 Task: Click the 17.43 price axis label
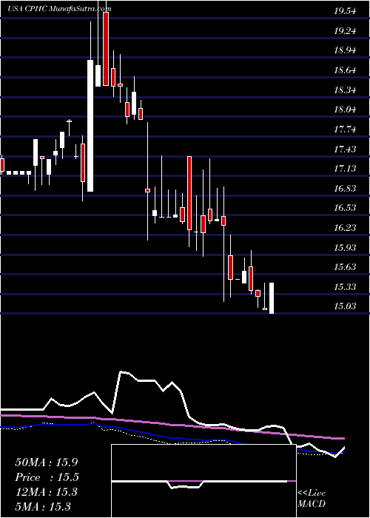[345, 149]
